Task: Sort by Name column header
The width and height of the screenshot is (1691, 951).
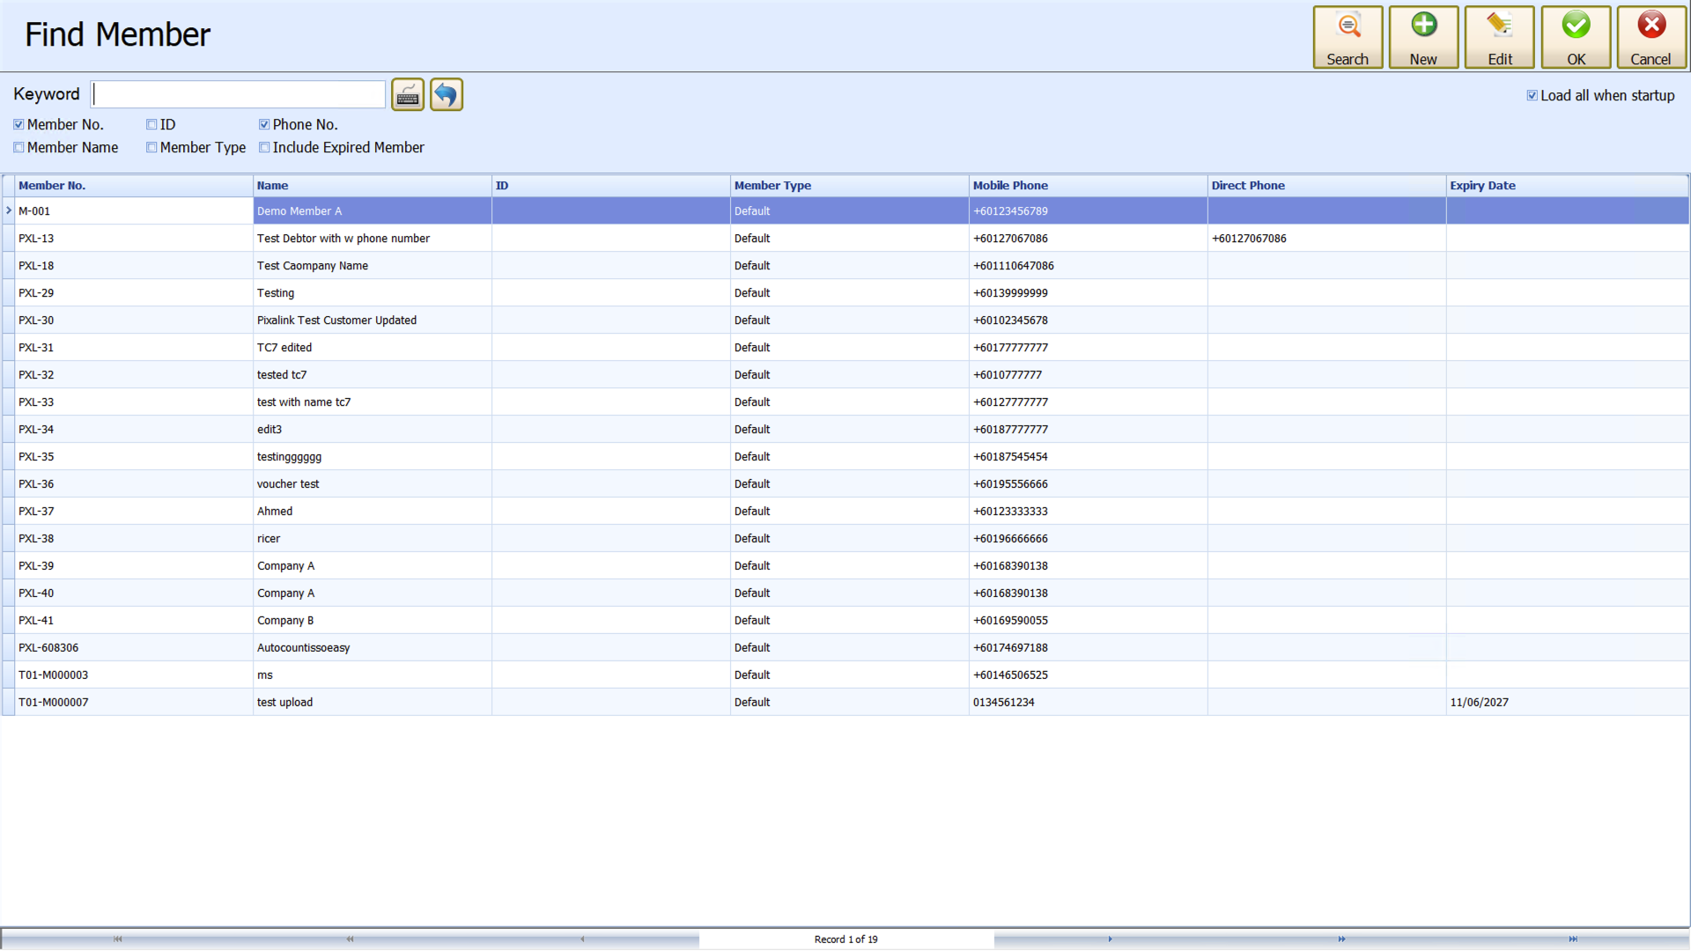Action: [x=373, y=186]
